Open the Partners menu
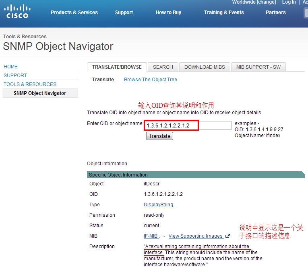The width and height of the screenshot is (308, 267). click(275, 12)
